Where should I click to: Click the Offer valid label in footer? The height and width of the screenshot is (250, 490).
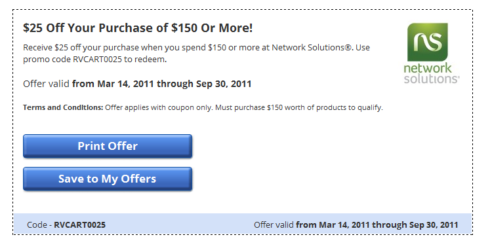point(274,224)
